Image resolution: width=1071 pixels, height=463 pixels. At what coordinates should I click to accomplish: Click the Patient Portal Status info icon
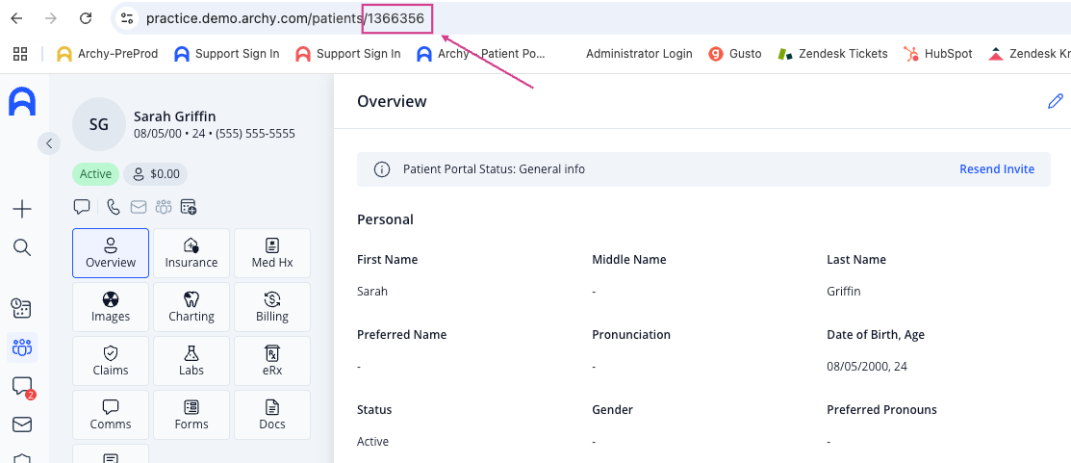382,169
